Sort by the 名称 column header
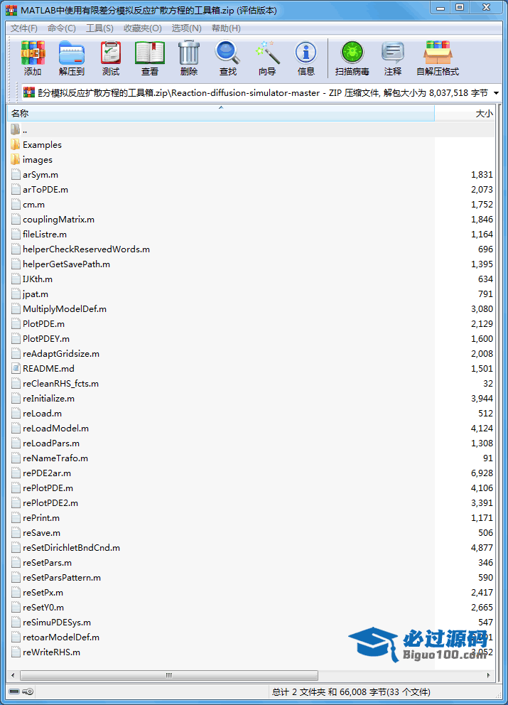The width and height of the screenshot is (508, 705). point(221,113)
